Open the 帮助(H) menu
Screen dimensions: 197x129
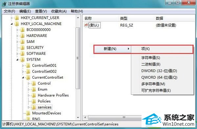click(x=77, y=11)
